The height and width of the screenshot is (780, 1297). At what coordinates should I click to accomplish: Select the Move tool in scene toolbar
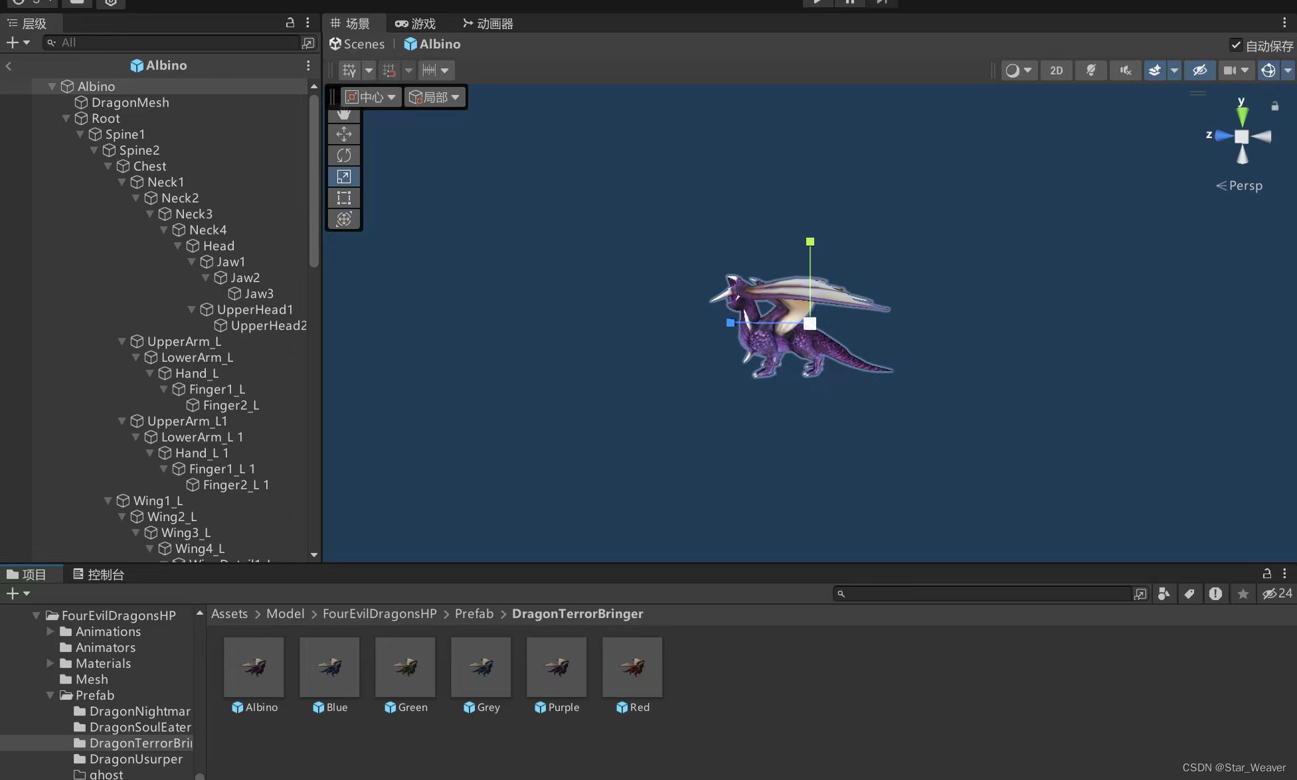(x=343, y=134)
